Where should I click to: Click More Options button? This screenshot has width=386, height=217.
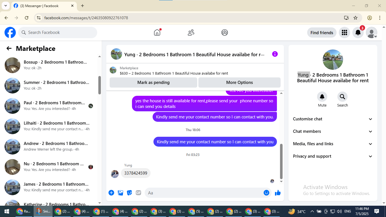tap(240, 83)
